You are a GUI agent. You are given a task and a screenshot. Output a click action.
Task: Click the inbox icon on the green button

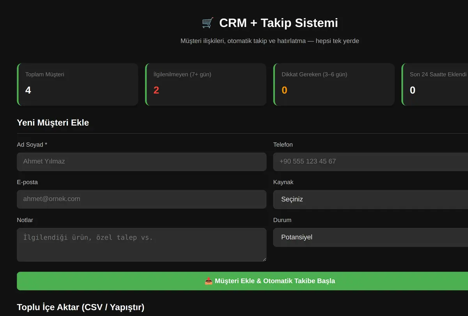coord(209,281)
